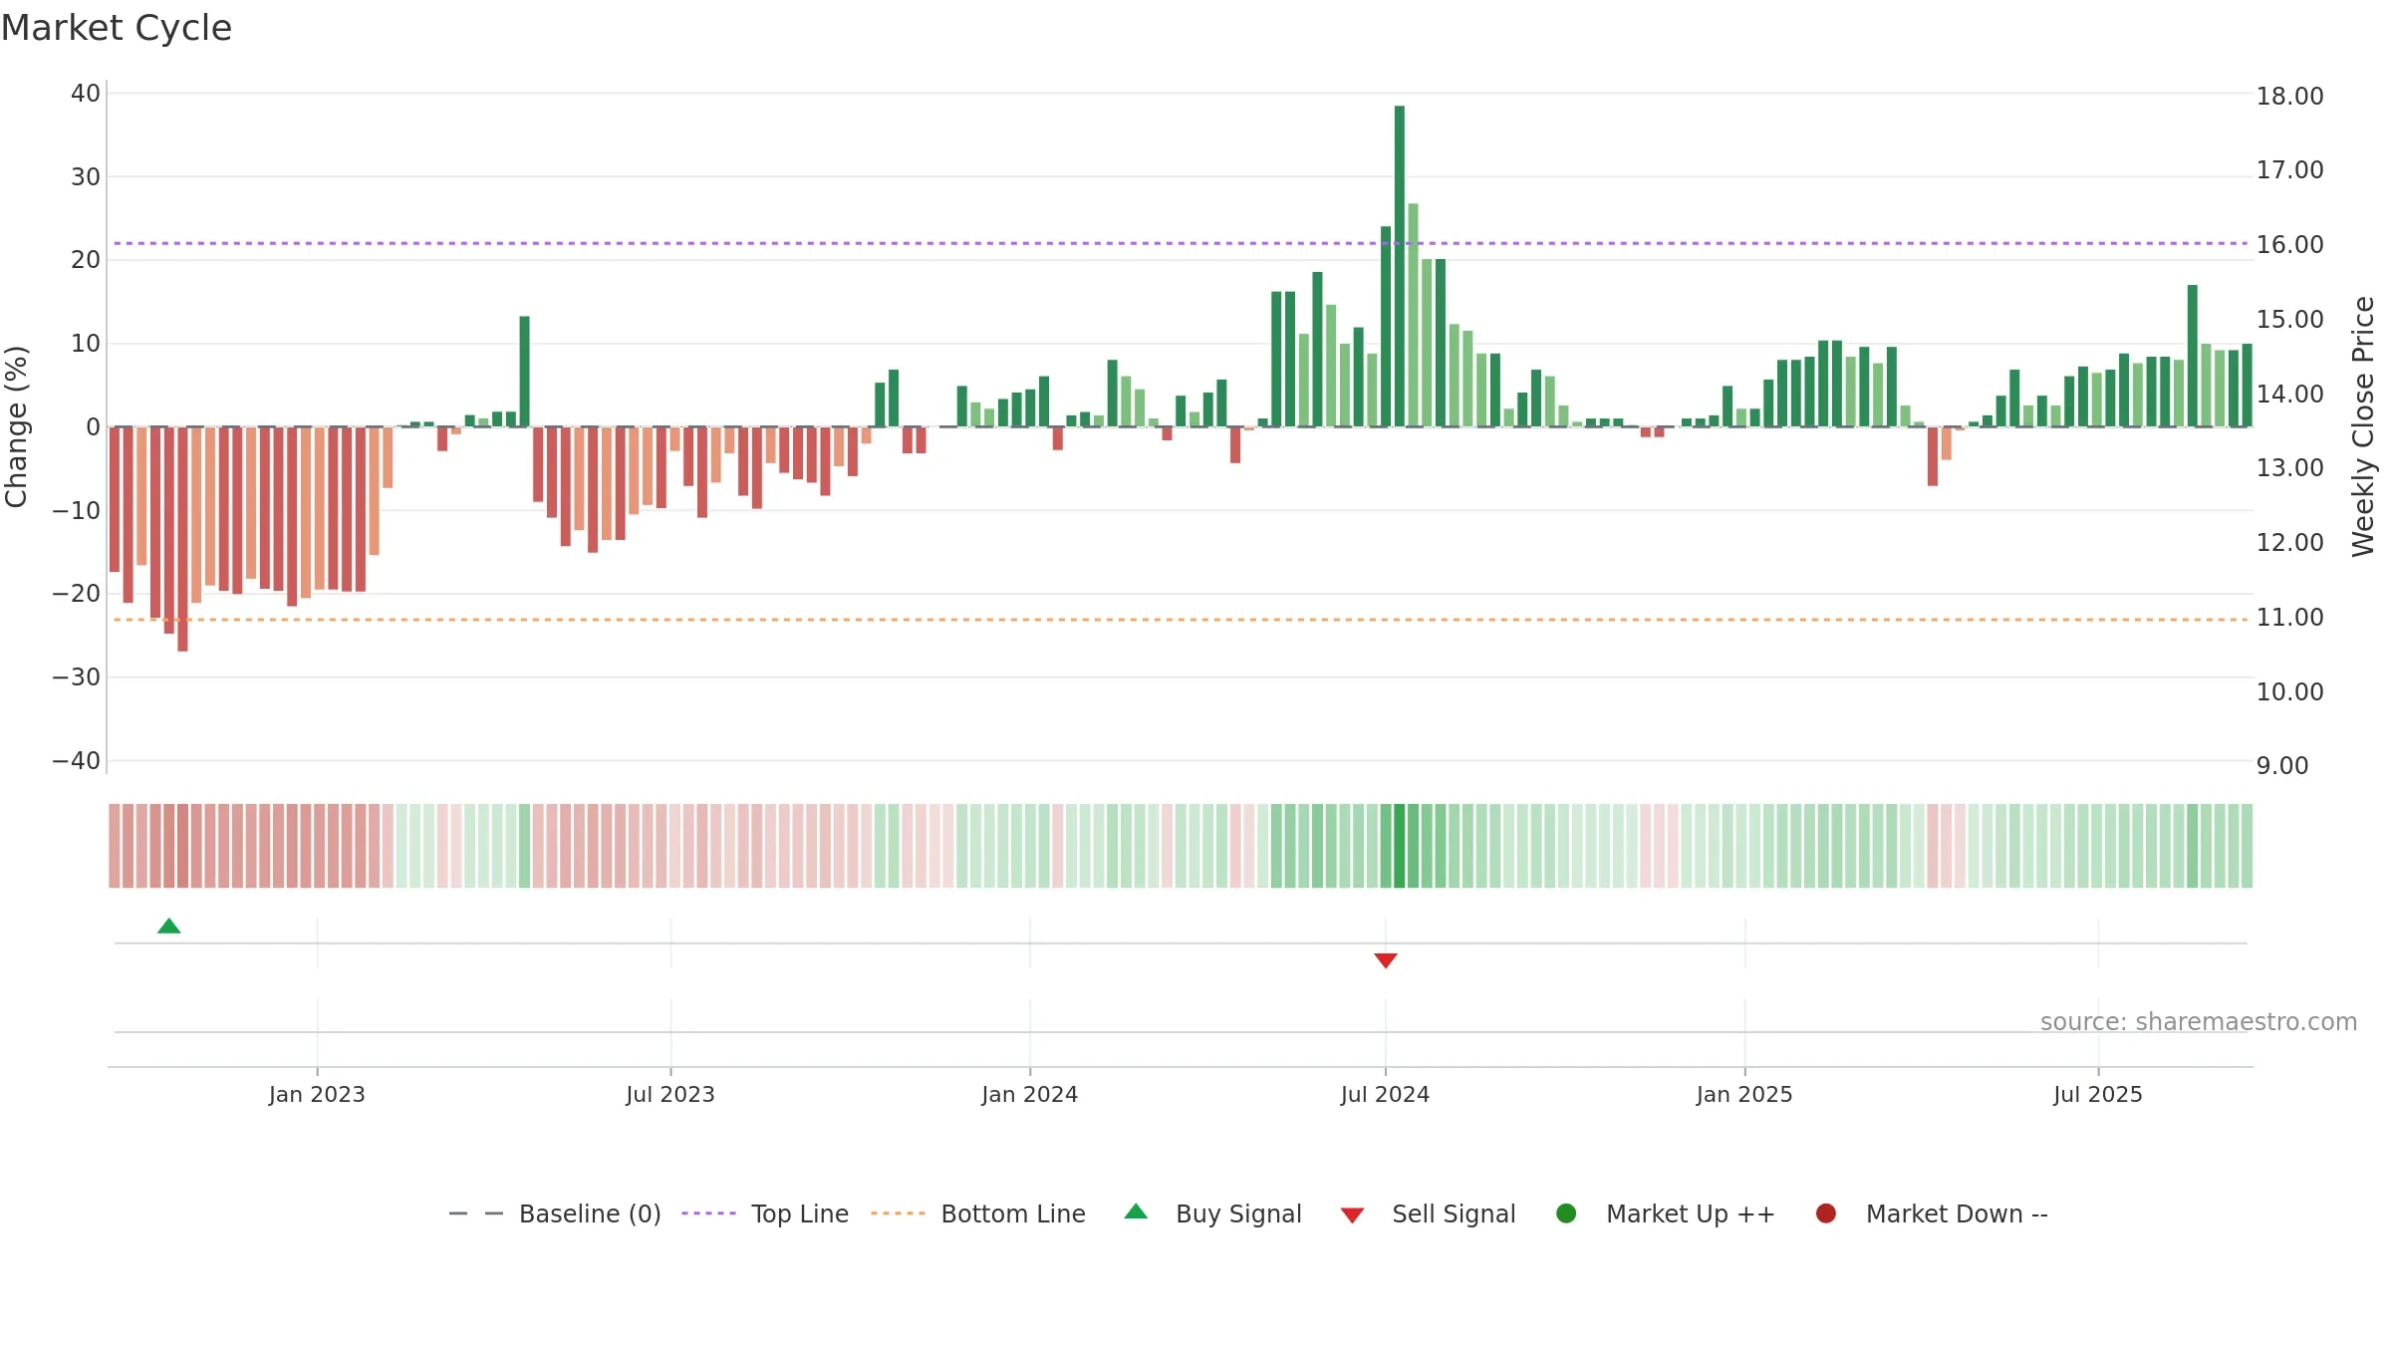Click the 40 tick on the change axis
The height and width of the screenshot is (1345, 2391).
coord(86,94)
